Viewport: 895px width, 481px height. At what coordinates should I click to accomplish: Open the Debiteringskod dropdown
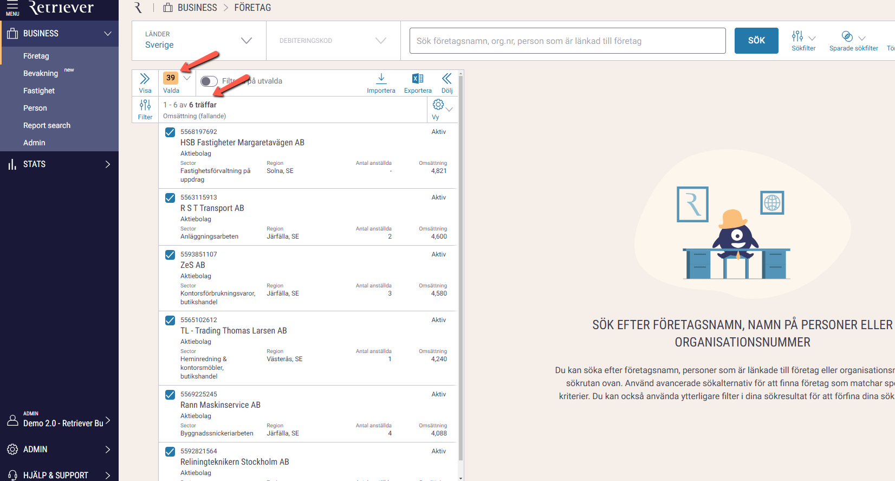(x=333, y=41)
